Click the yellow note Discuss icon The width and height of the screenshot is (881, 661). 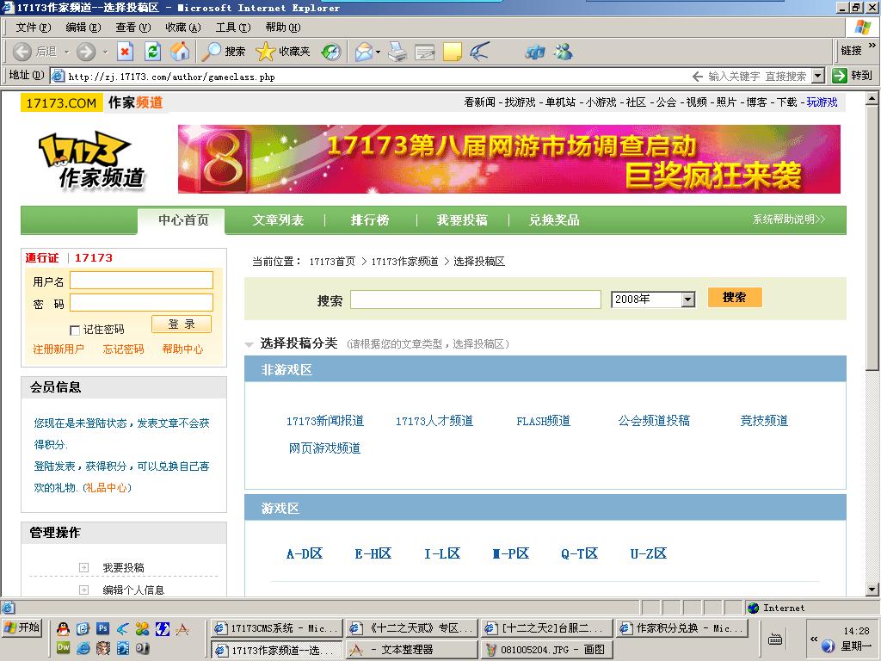[x=453, y=52]
